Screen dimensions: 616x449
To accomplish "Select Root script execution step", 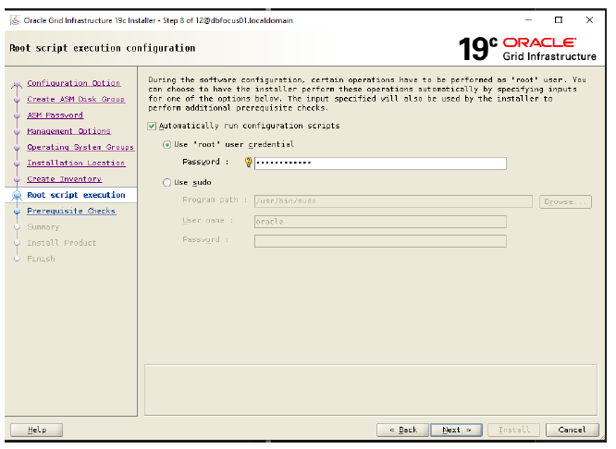I will click(x=76, y=195).
